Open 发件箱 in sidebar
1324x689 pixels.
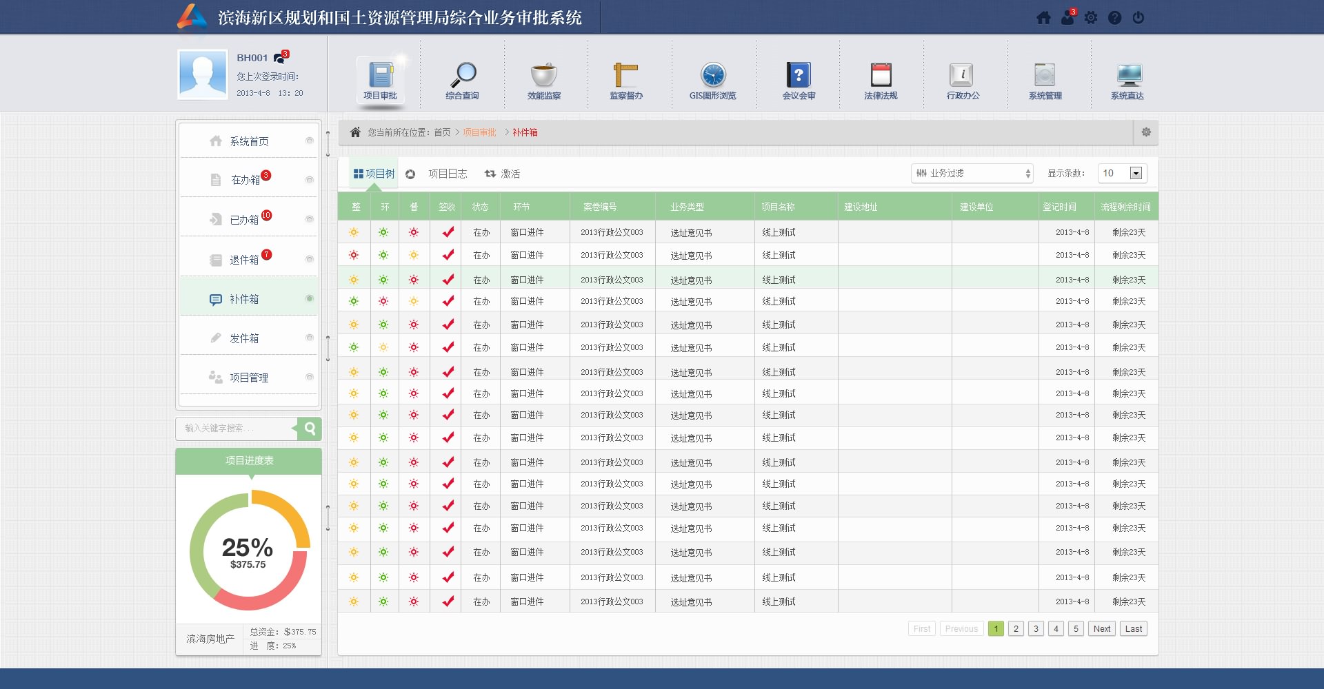point(249,338)
